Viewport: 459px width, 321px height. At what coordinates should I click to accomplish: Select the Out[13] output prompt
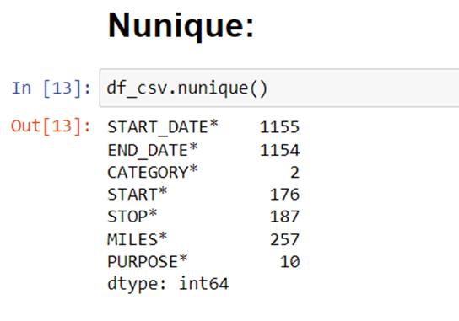point(51,126)
